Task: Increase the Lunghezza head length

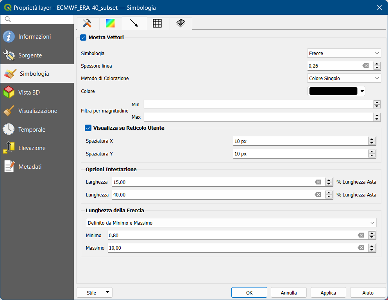Action: [329, 193]
